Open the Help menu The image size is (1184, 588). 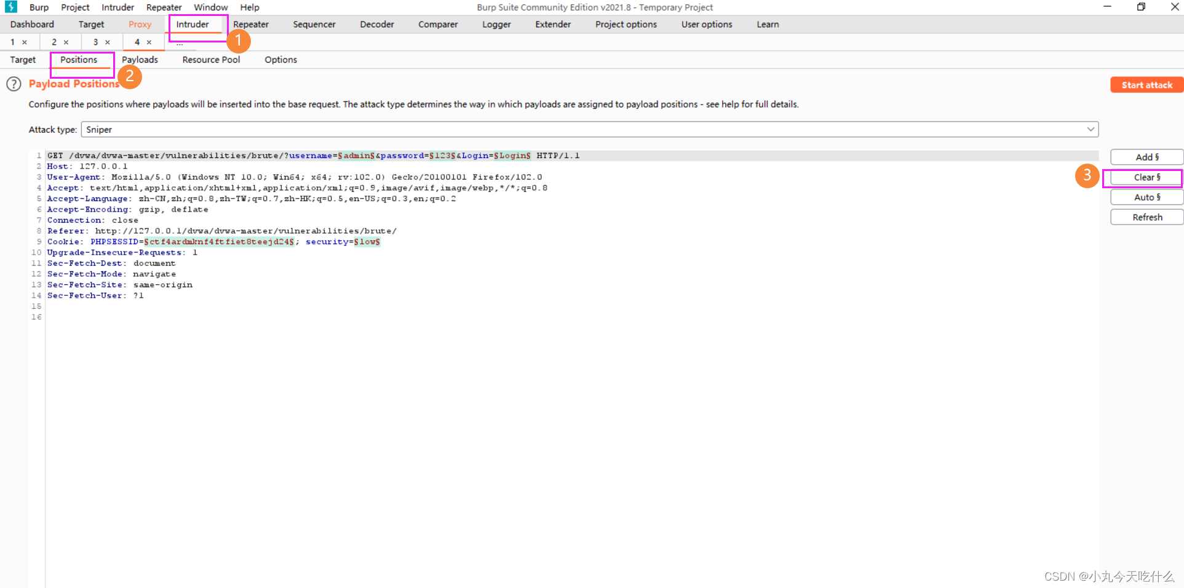click(x=250, y=7)
